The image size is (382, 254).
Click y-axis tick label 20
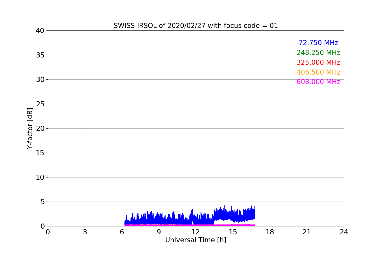point(40,129)
